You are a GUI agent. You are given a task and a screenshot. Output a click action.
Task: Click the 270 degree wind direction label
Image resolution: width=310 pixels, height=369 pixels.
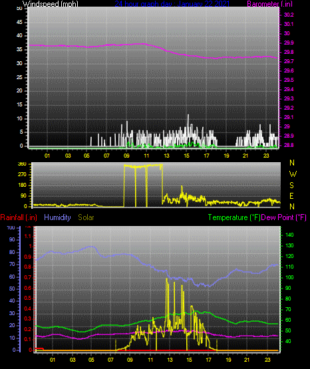[x=22, y=175]
